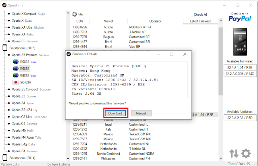Select Xperia X Suzu in tree
258x166 pixels.
[22, 21]
